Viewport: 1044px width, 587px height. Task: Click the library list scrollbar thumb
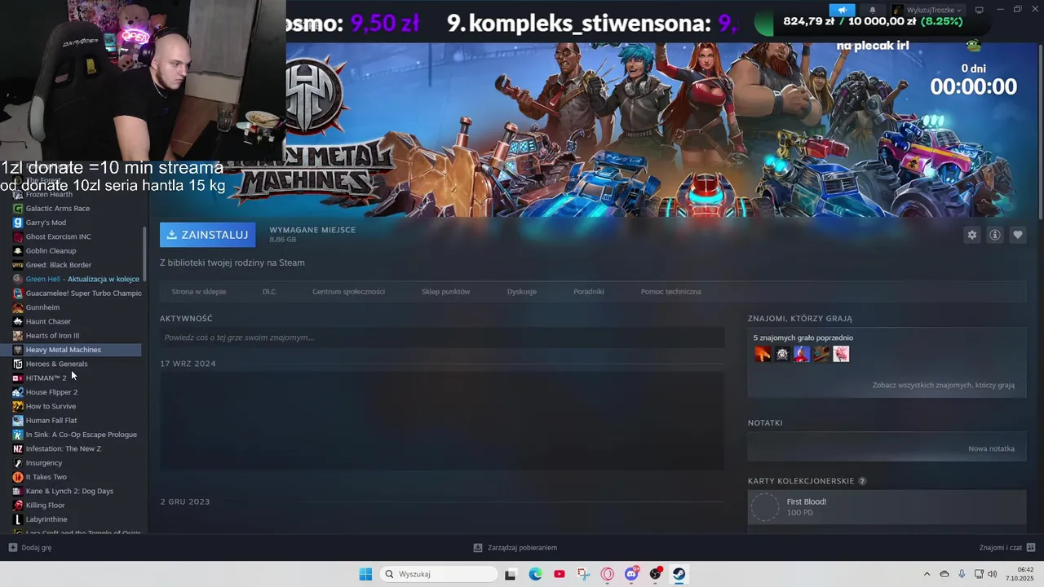click(145, 254)
